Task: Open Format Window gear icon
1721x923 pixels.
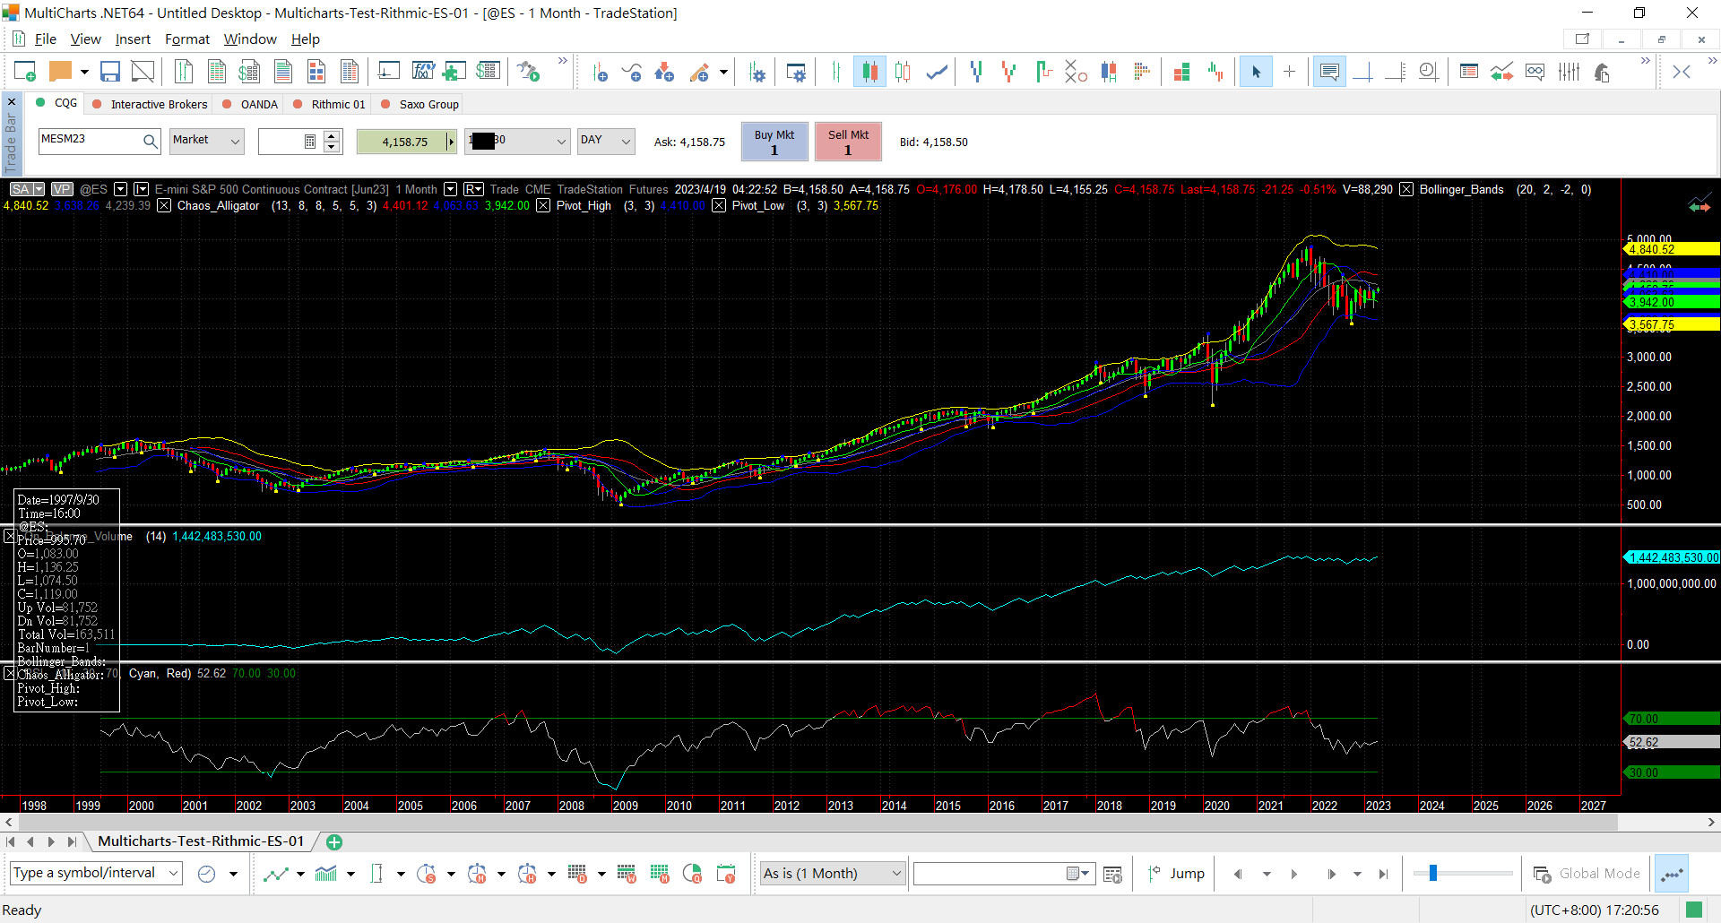Action: pyautogui.click(x=796, y=73)
